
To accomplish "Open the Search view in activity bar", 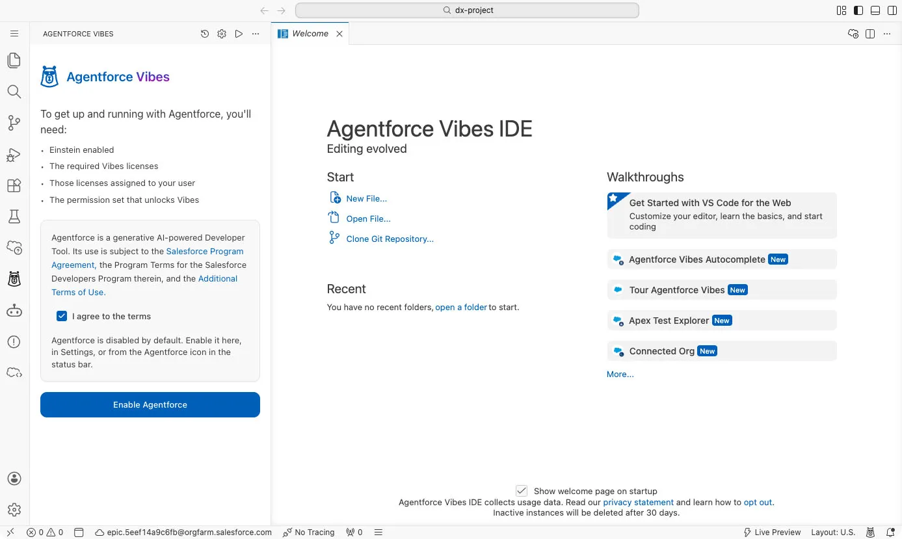I will click(x=14, y=92).
